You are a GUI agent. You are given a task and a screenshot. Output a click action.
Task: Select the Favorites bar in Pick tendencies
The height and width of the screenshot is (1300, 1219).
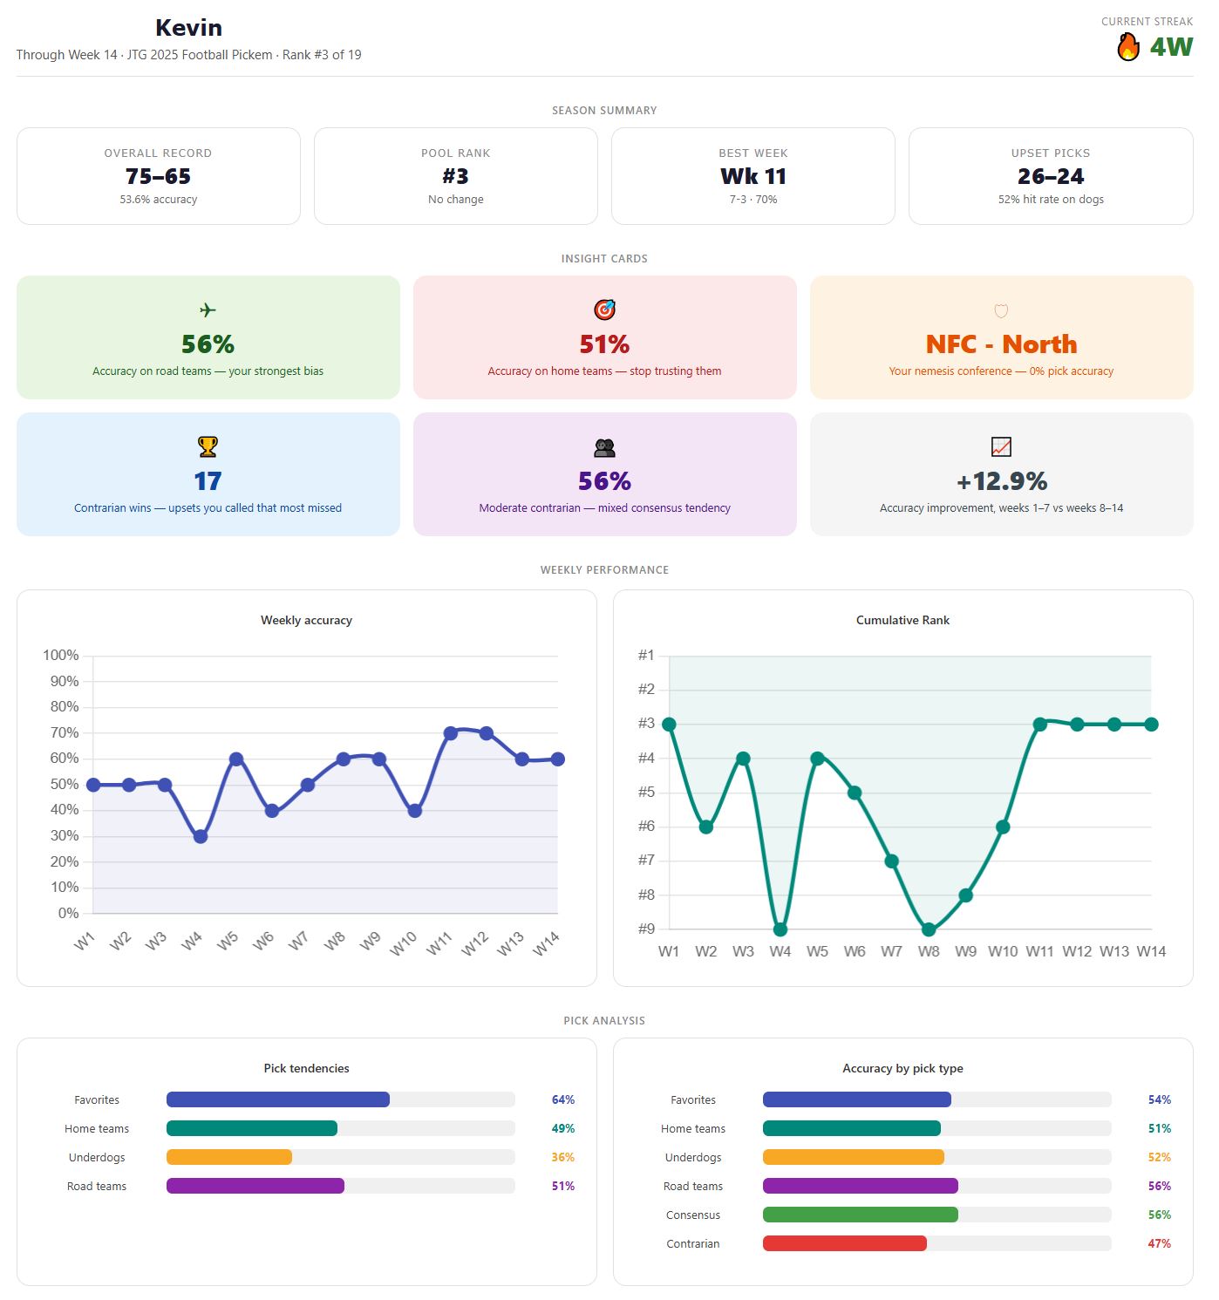tap(278, 1099)
